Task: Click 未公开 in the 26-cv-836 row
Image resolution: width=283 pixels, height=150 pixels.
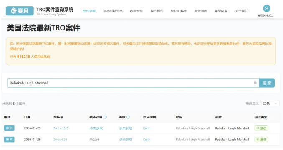Action: click(x=94, y=140)
